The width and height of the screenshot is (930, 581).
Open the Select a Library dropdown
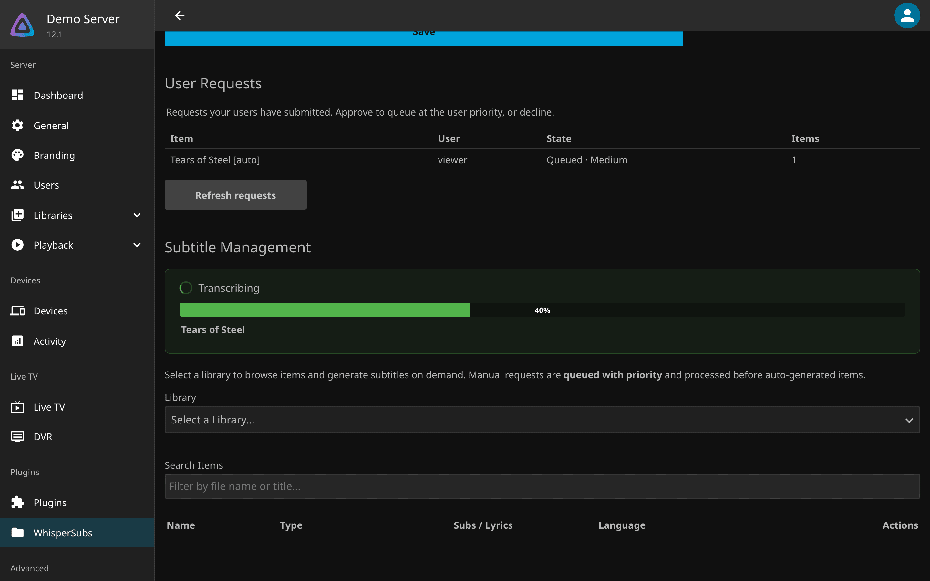click(542, 420)
